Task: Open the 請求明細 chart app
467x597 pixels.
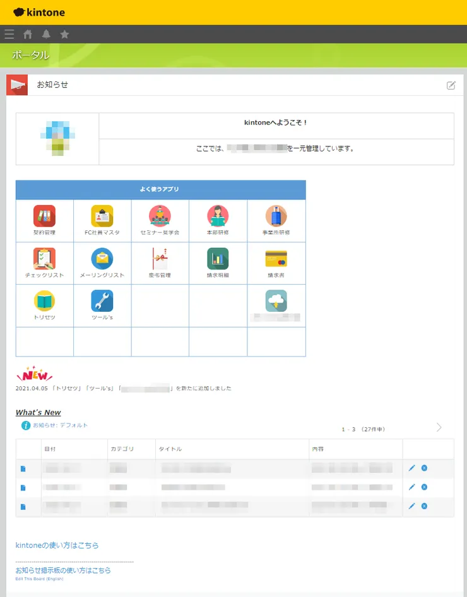Action: [218, 259]
